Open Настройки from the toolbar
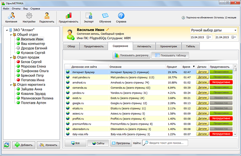The height and width of the screenshot is (156, 241). point(29,17)
